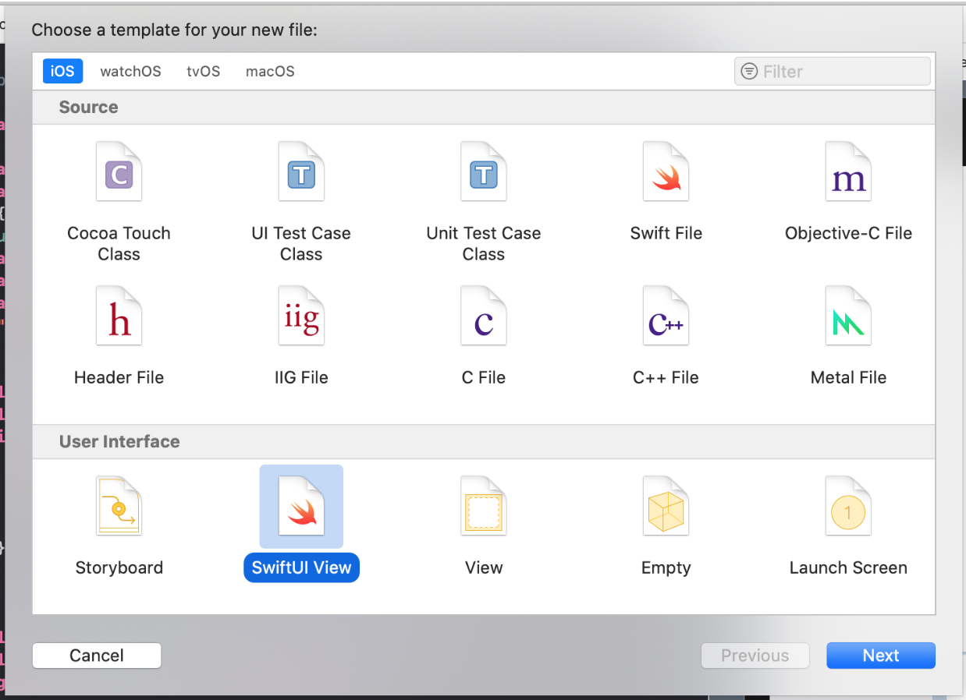Click the Next button
This screenshot has width=966, height=700.
880,656
